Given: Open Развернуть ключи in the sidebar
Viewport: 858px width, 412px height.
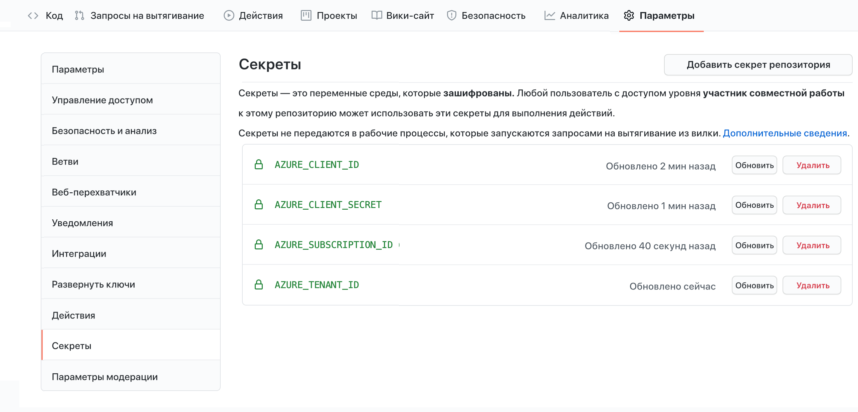Looking at the screenshot, I should click(x=131, y=284).
